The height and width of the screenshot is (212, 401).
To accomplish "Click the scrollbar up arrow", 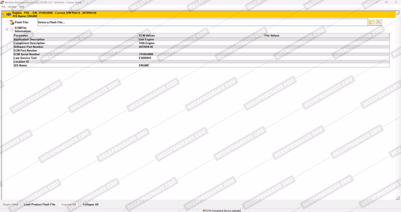I will 398,12.
